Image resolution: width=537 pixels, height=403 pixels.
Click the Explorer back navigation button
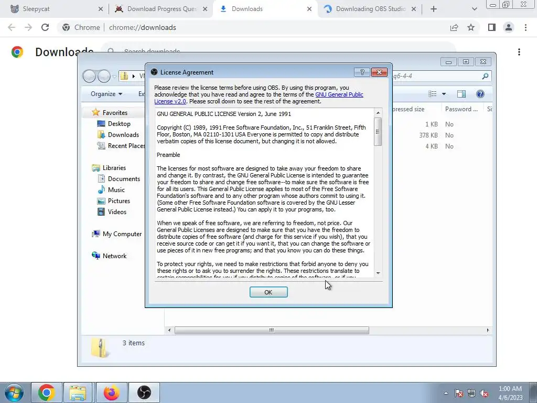89,76
